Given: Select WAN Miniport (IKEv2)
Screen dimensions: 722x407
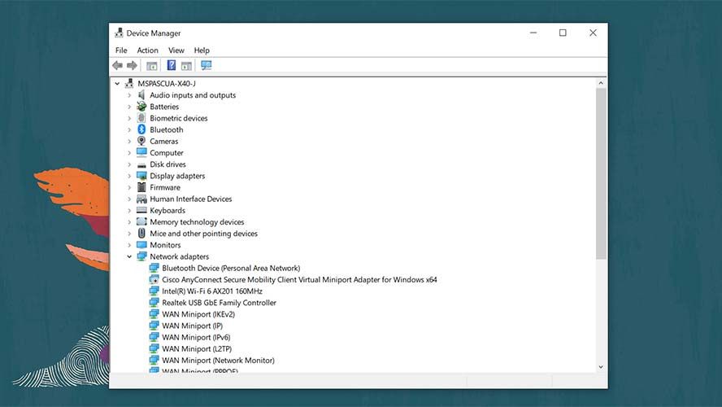Looking at the screenshot, I should click(198, 314).
